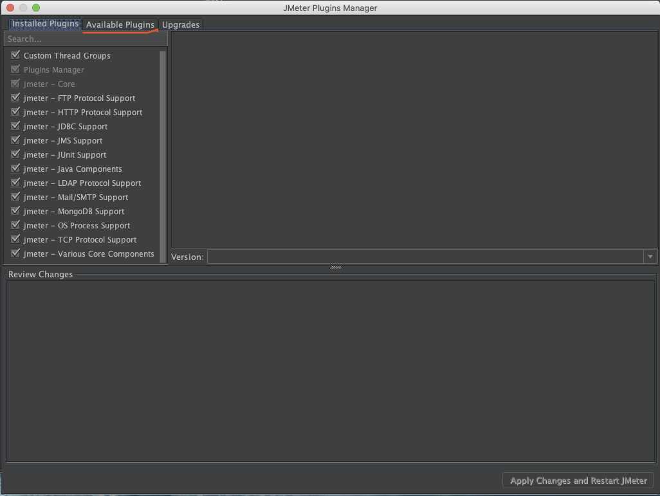Open the Version dropdown arrow
660x496 pixels.
(650, 257)
